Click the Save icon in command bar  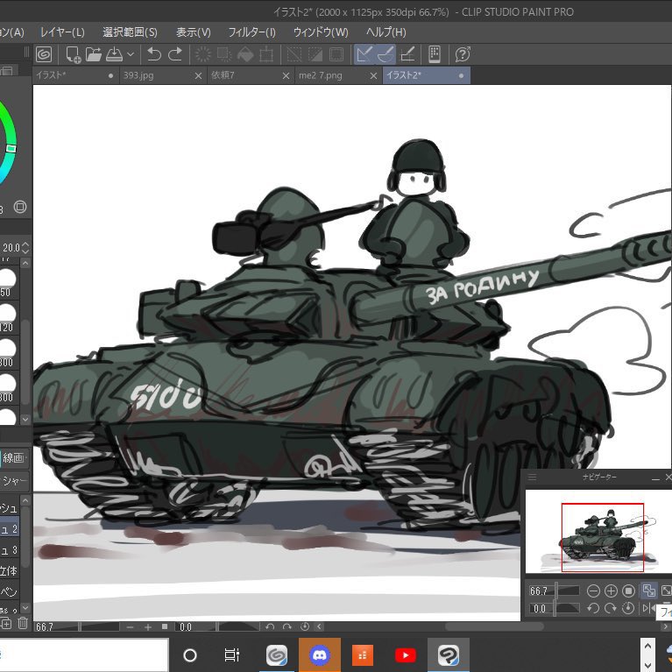pos(115,54)
